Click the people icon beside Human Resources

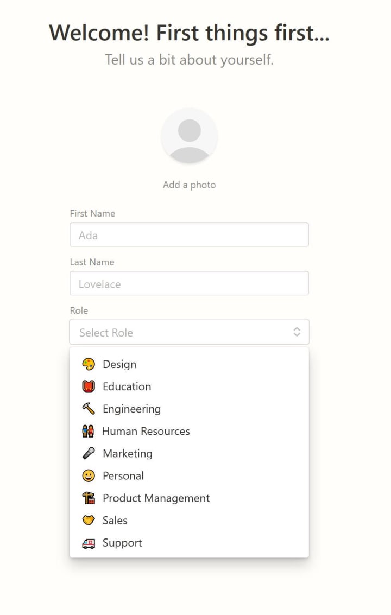point(88,431)
